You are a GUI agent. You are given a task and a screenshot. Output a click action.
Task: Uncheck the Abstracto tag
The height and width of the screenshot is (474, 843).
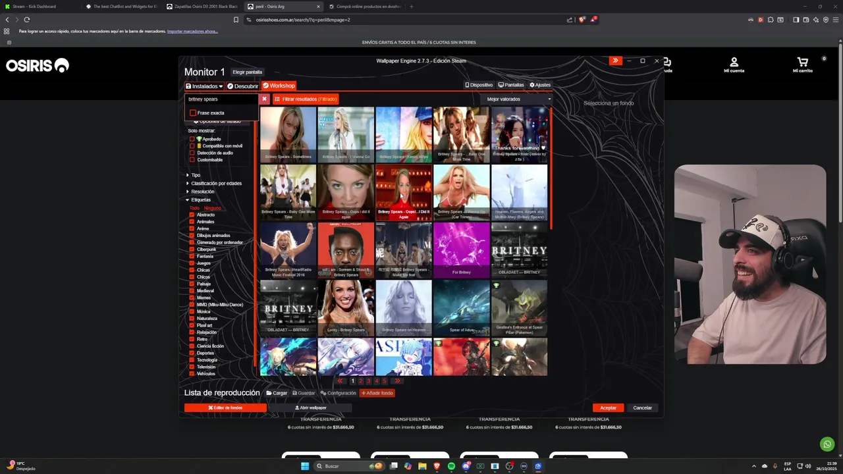[x=192, y=215]
